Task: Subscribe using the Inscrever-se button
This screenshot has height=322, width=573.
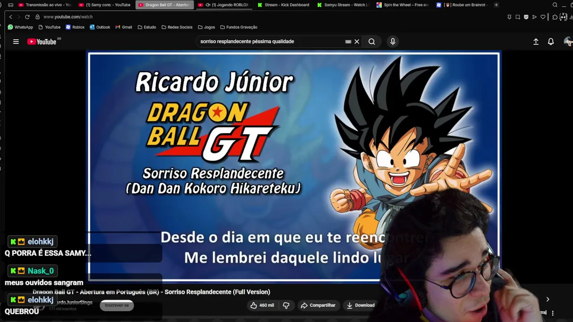Action: [x=117, y=305]
